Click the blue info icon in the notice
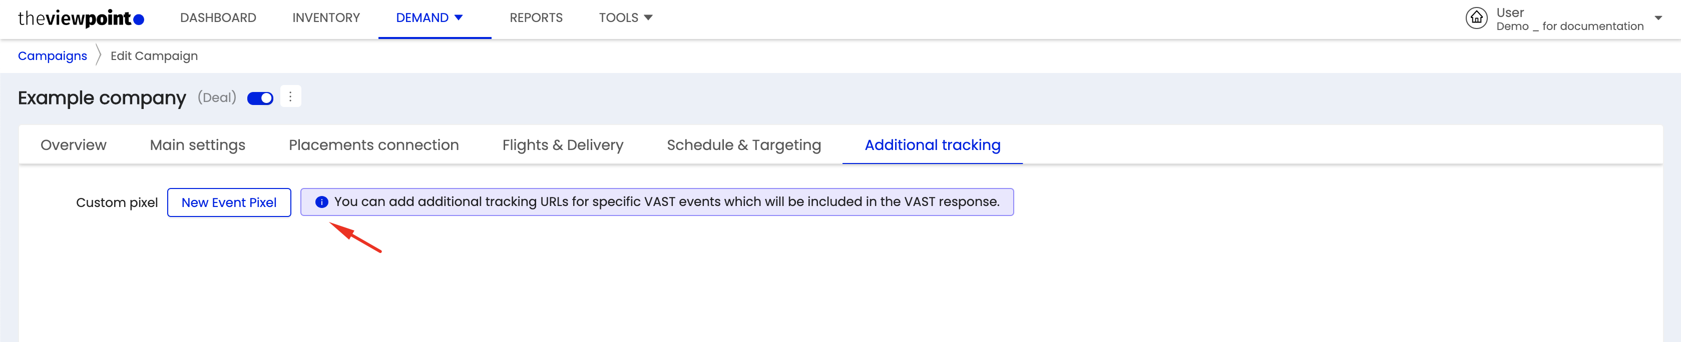 tap(321, 202)
